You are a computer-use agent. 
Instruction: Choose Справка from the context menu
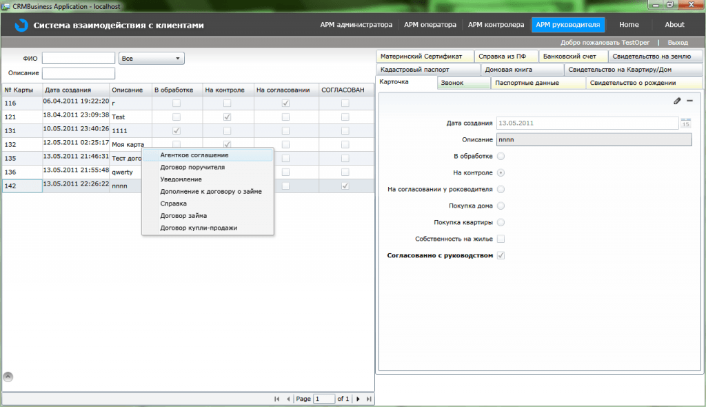click(x=208, y=203)
